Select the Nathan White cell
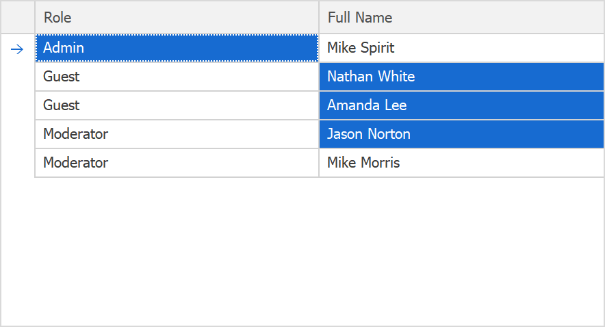The width and height of the screenshot is (605, 327). [461, 77]
